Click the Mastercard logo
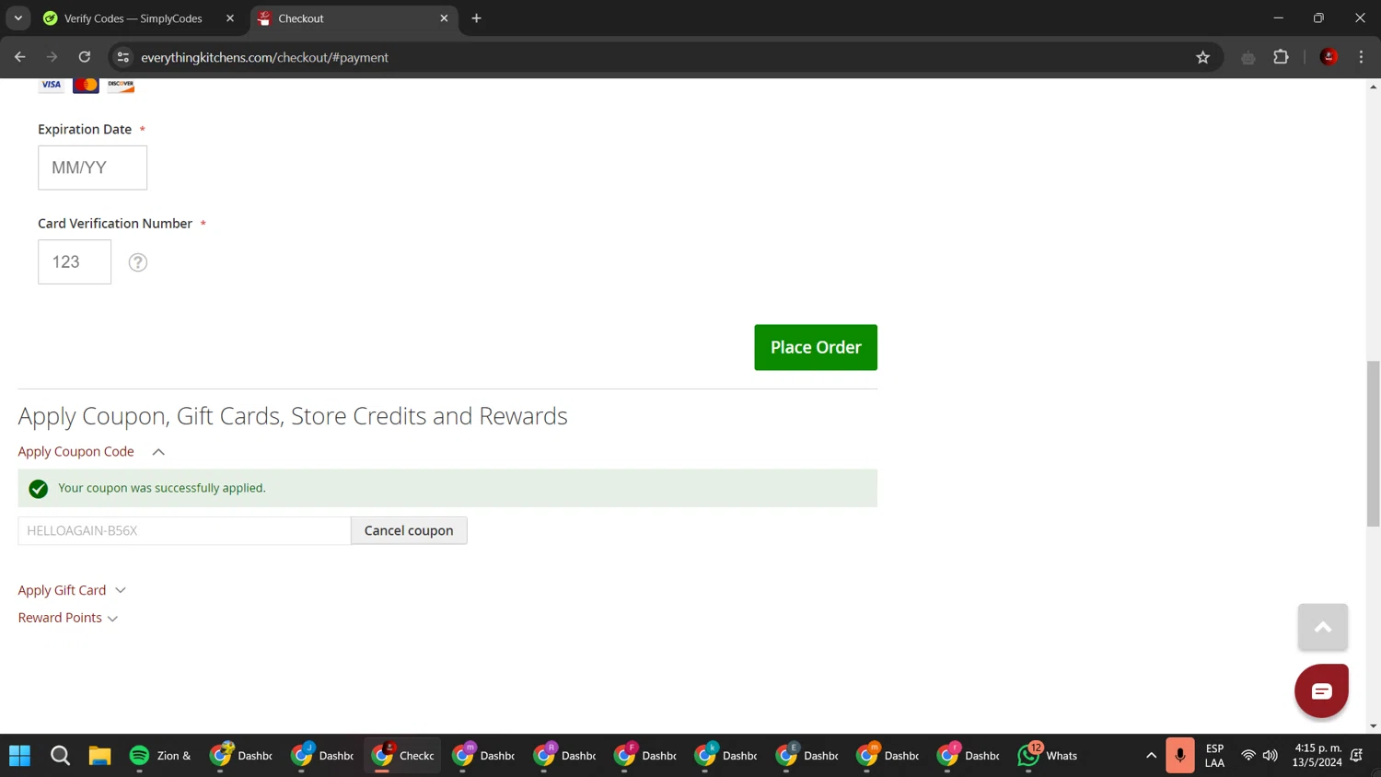Viewport: 1381px width, 777px height. 86,85
